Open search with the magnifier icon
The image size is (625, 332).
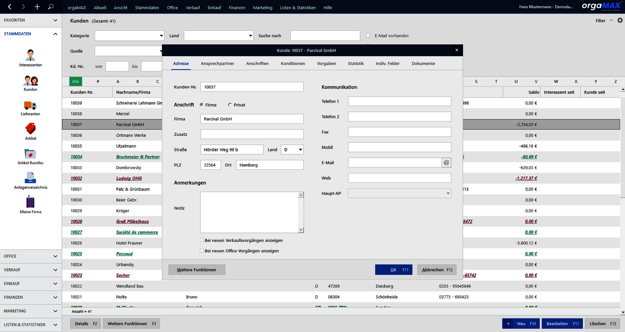point(51,7)
